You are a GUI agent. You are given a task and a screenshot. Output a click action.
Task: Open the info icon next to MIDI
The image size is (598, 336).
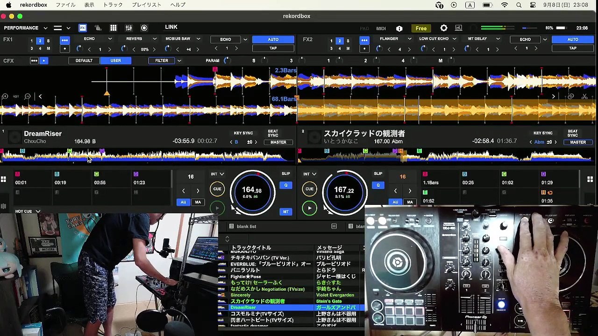[x=399, y=28]
